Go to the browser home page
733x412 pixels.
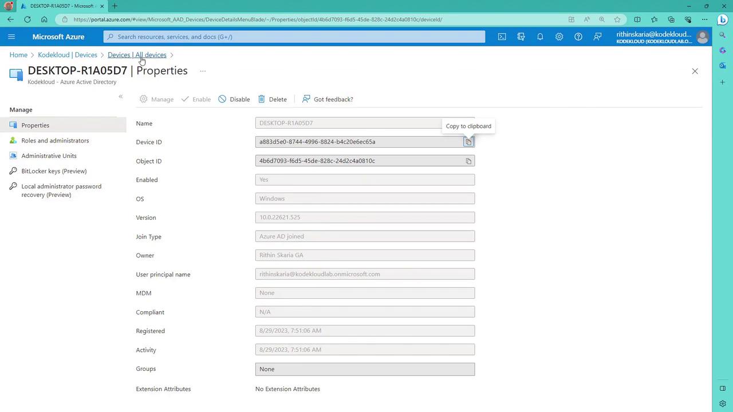[44, 19]
